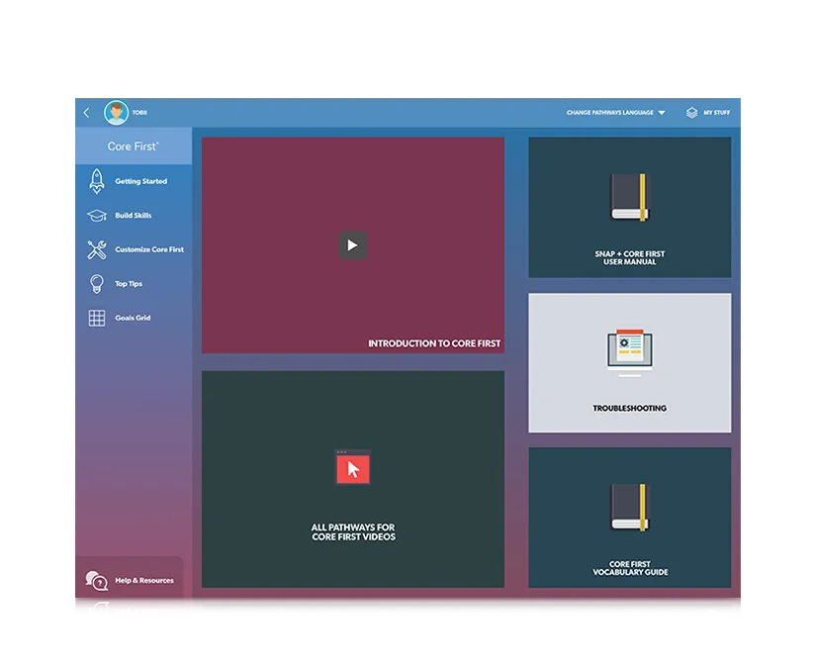816x668 pixels.
Task: Click the Tobii user avatar
Action: click(x=116, y=113)
